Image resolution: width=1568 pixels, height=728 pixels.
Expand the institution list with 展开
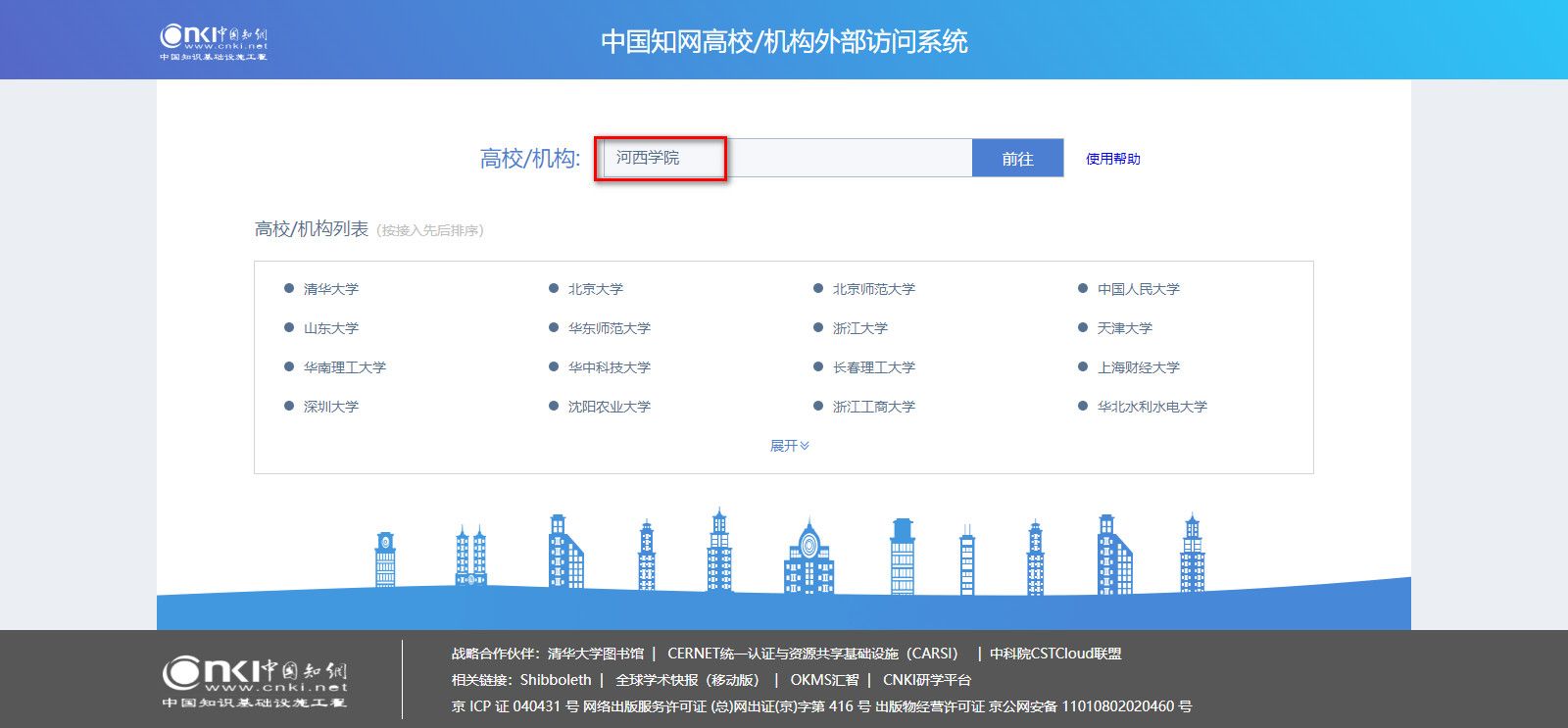point(790,446)
